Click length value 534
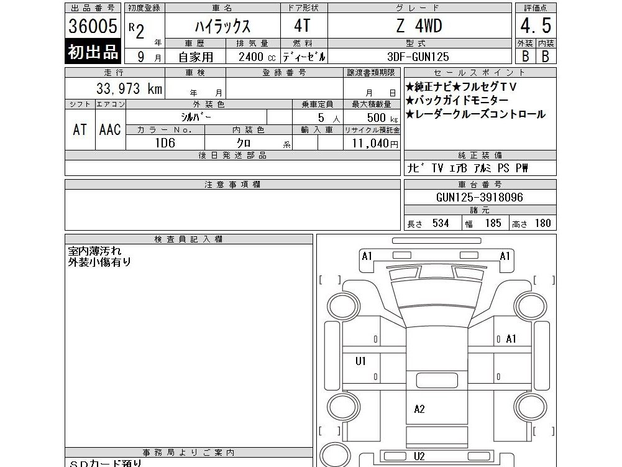Image resolution: width=622 pixels, height=467 pixels. pos(441,223)
